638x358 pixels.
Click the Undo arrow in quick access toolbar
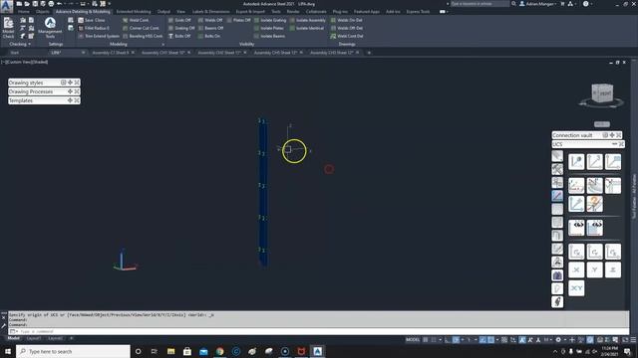click(60, 4)
